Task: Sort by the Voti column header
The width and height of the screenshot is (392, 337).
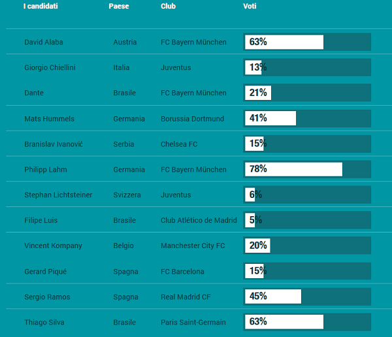Action: click(251, 7)
